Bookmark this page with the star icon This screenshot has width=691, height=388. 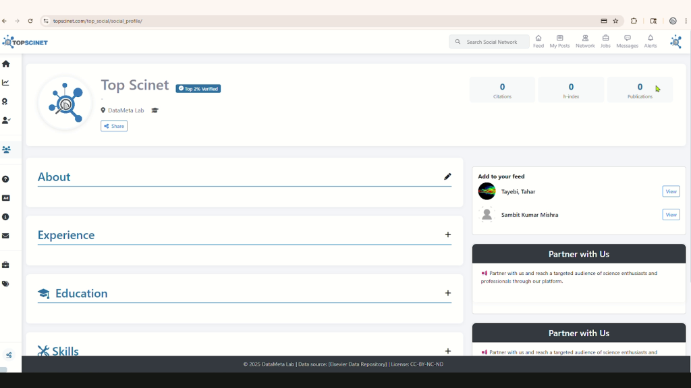click(615, 21)
